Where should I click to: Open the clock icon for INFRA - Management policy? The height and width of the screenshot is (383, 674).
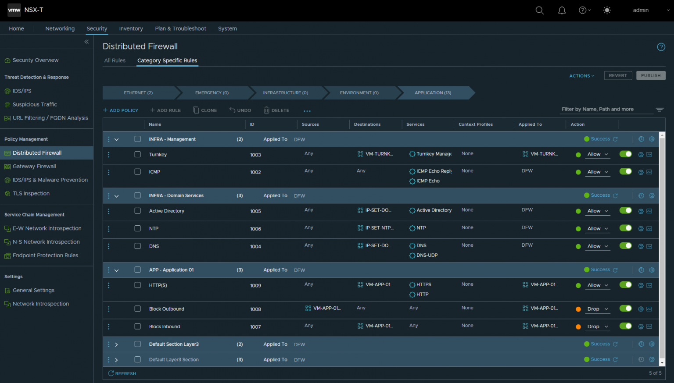(641, 139)
